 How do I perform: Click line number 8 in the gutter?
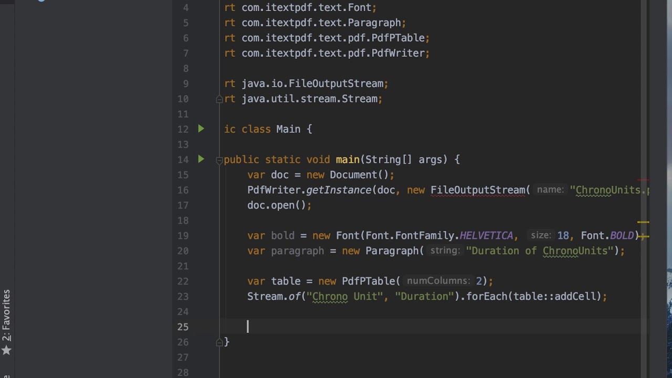(185, 68)
